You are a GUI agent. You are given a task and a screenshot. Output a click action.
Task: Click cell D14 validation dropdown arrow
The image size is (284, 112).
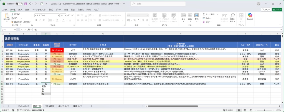tap(52, 84)
